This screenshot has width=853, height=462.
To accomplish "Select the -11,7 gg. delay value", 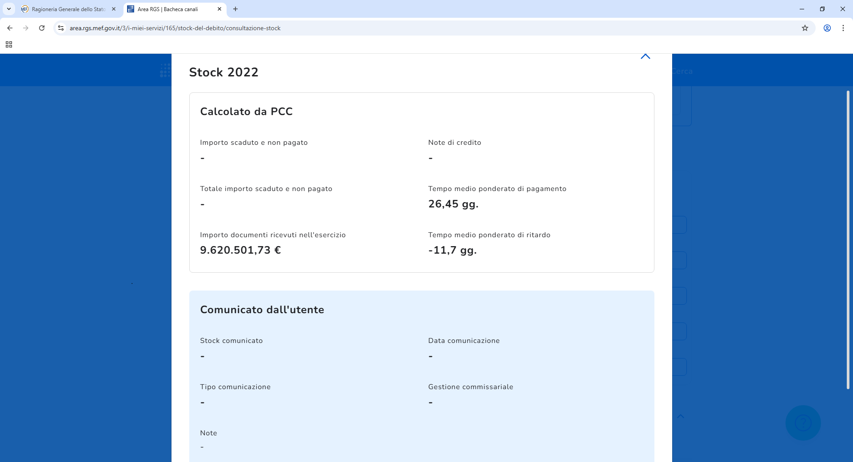I will point(452,250).
